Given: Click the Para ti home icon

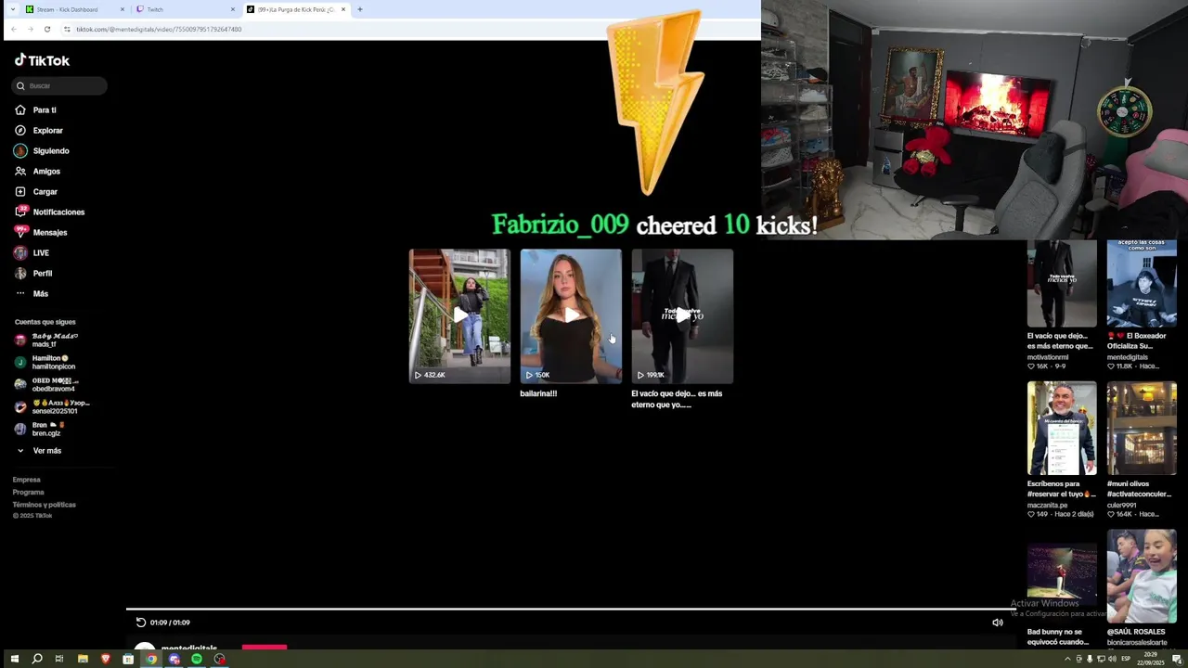Looking at the screenshot, I should pyautogui.click(x=20, y=110).
